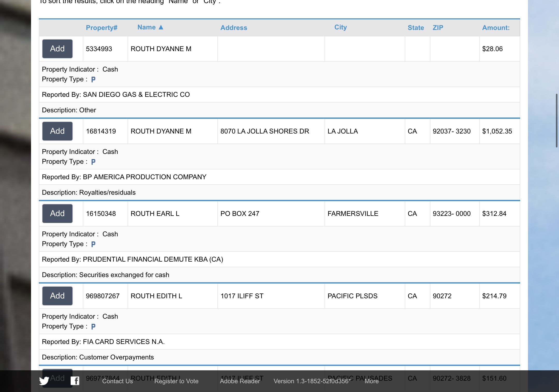Click name ROUTH EARL L cell
This screenshot has height=392, width=559.
click(x=173, y=214)
